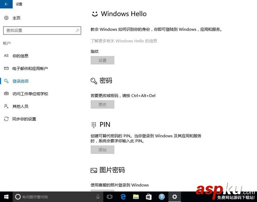
Task: Open the Windows Start menu
Action: coord(6,197)
